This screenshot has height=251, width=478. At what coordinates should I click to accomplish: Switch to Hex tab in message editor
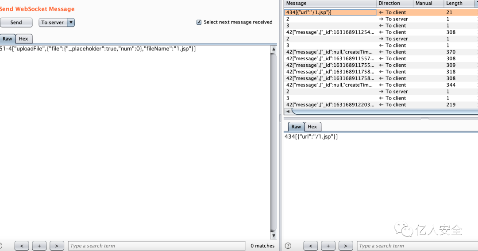coord(23,39)
